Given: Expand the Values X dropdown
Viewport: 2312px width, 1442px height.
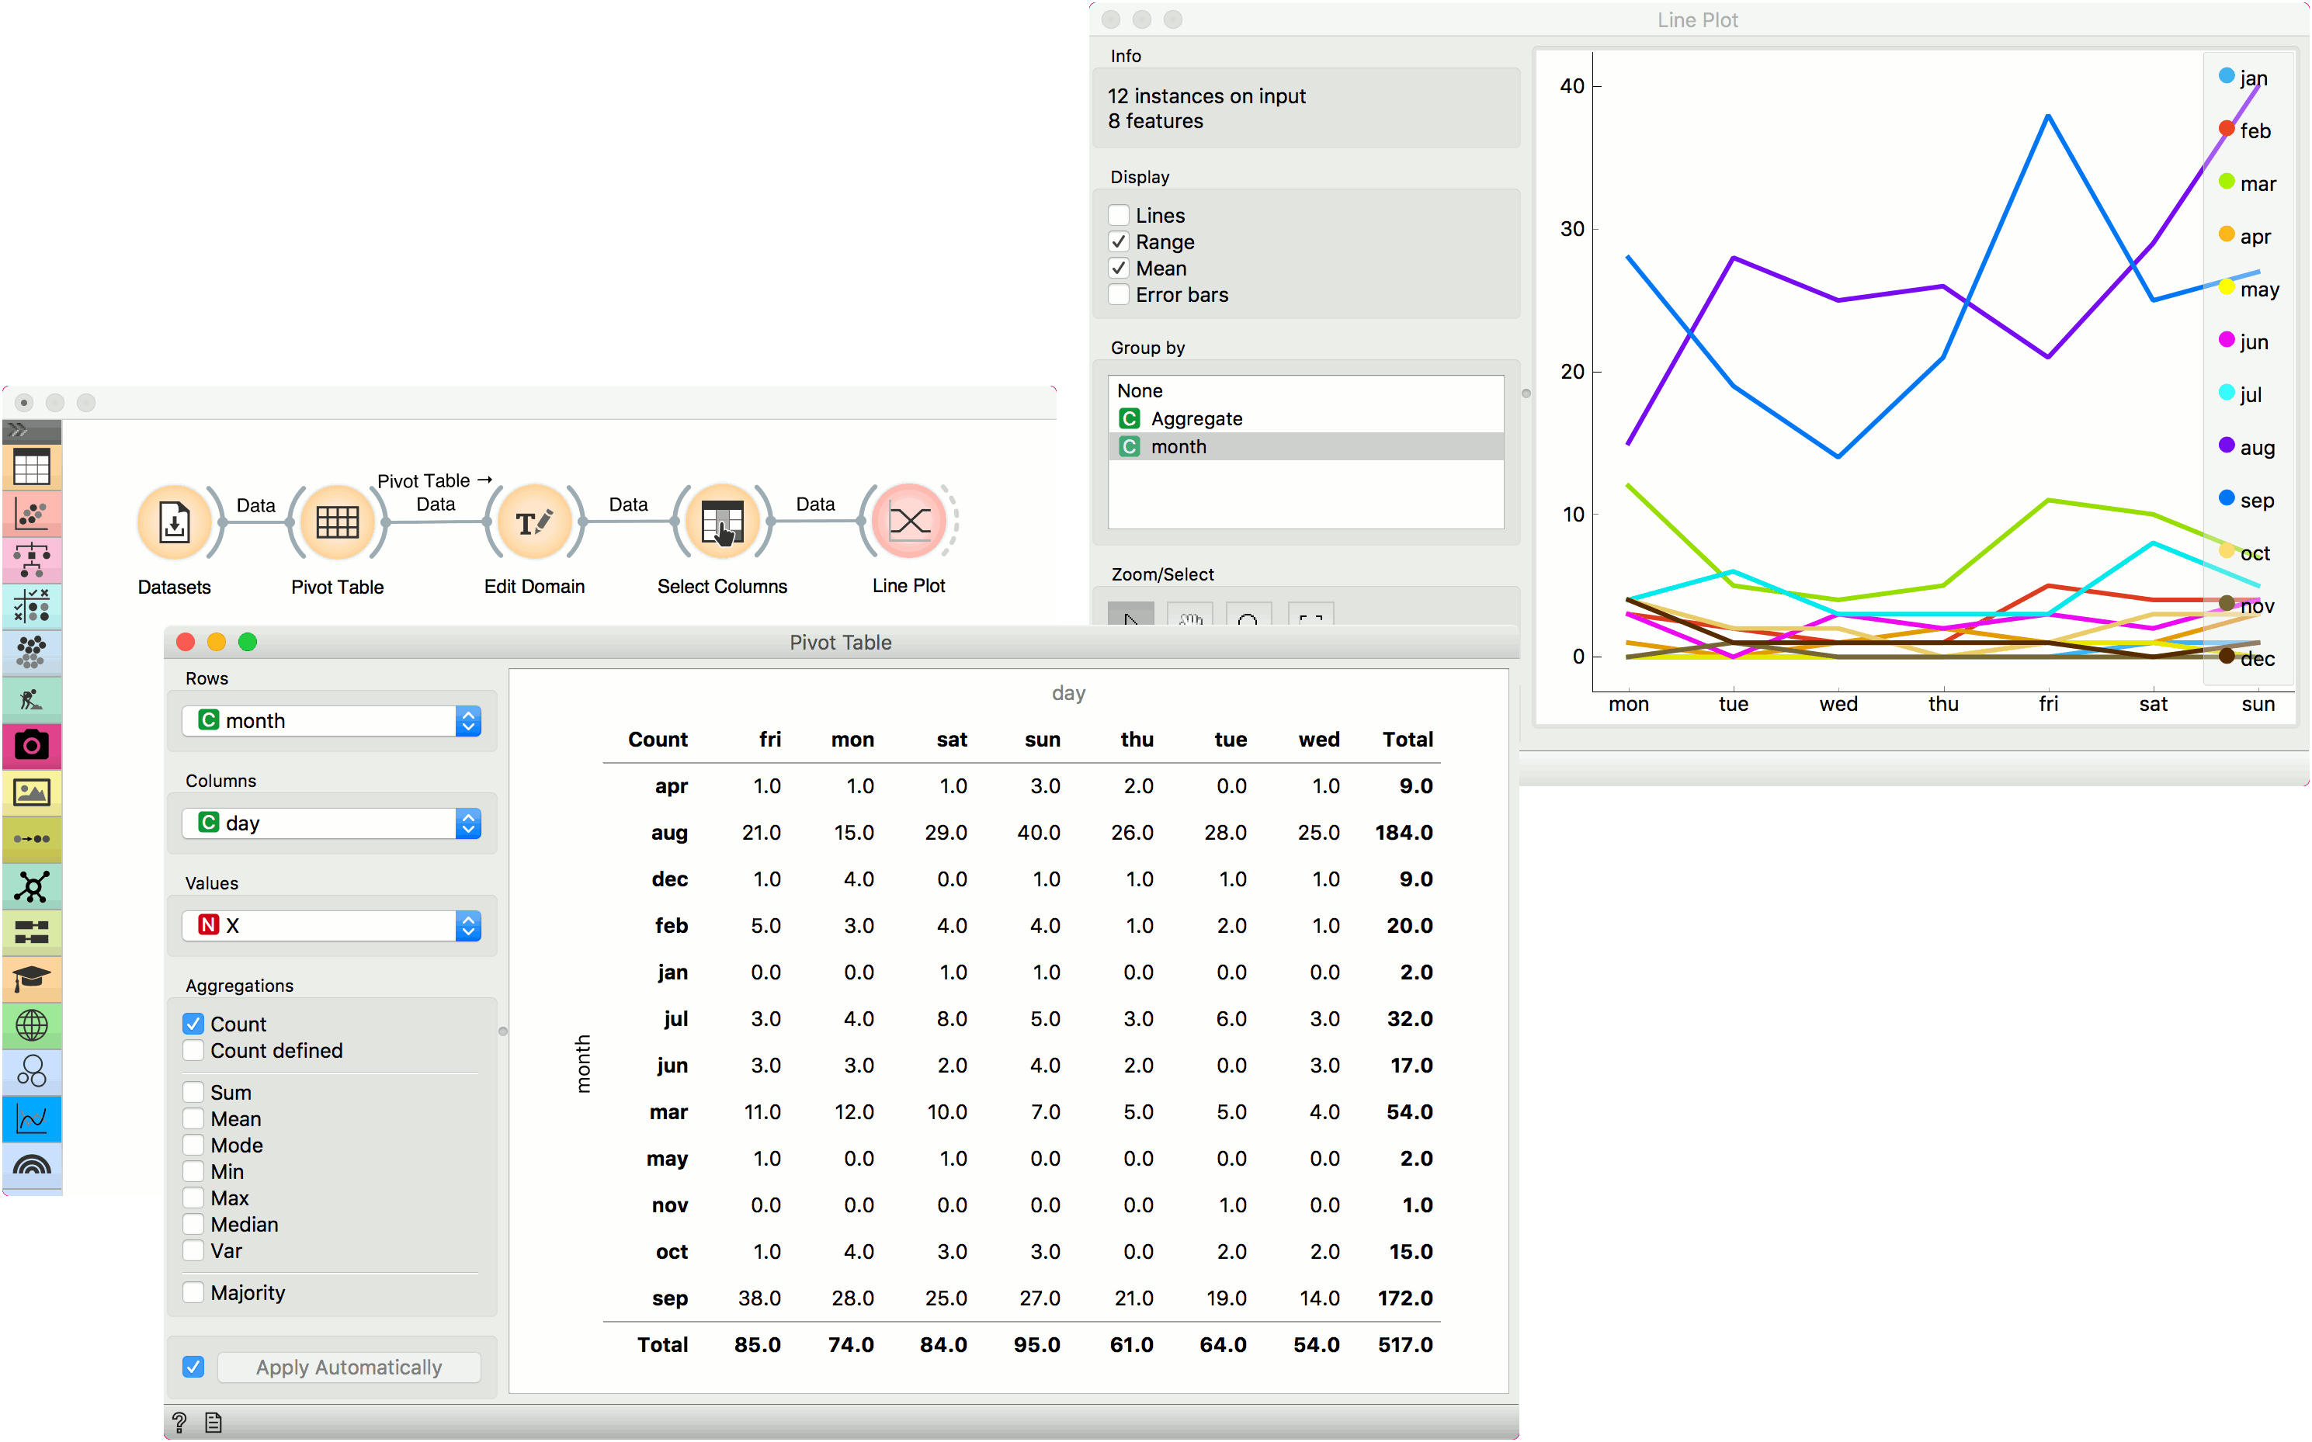Looking at the screenshot, I should [332, 925].
